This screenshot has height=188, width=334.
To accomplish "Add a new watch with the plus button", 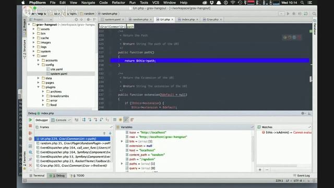I will point(260,170).
